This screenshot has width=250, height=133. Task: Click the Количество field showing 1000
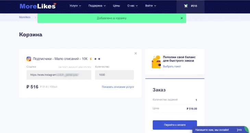tap(114, 75)
